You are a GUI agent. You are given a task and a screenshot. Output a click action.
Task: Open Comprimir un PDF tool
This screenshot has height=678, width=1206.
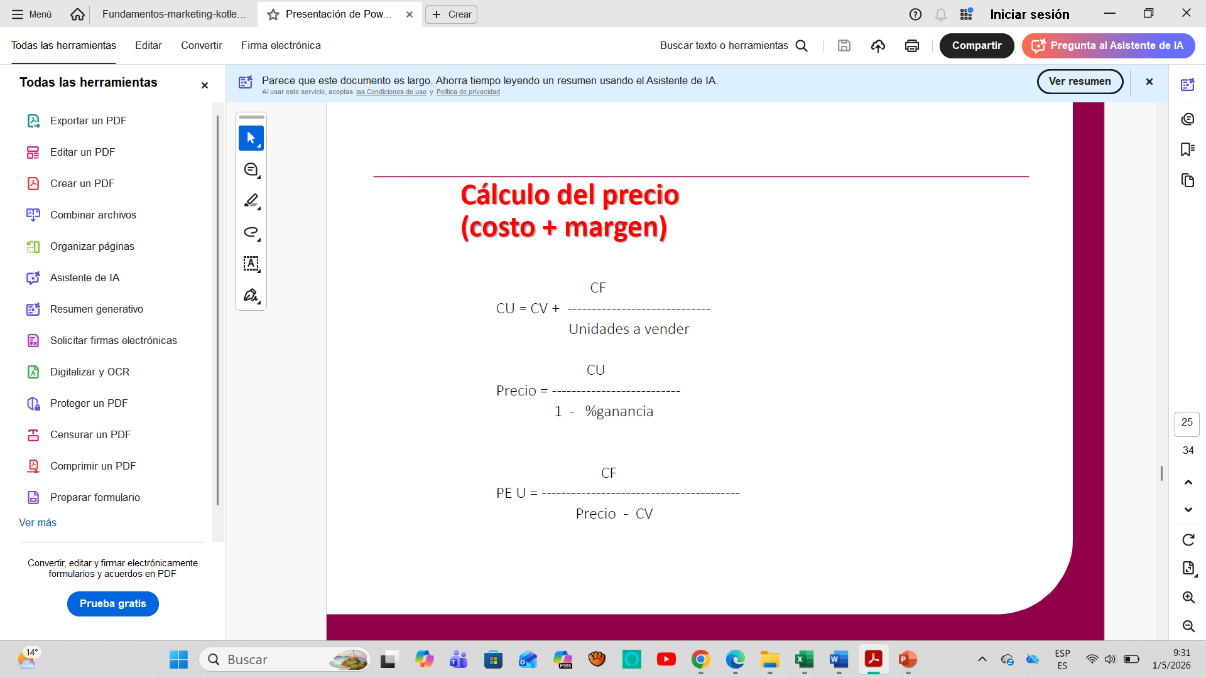click(93, 466)
